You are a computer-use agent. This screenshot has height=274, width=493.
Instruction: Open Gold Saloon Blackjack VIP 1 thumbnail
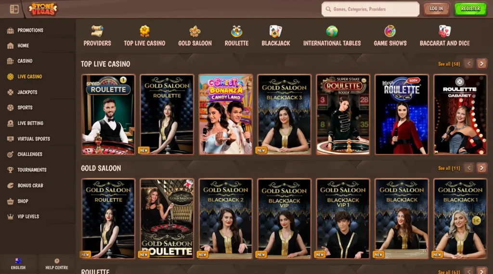343,219
